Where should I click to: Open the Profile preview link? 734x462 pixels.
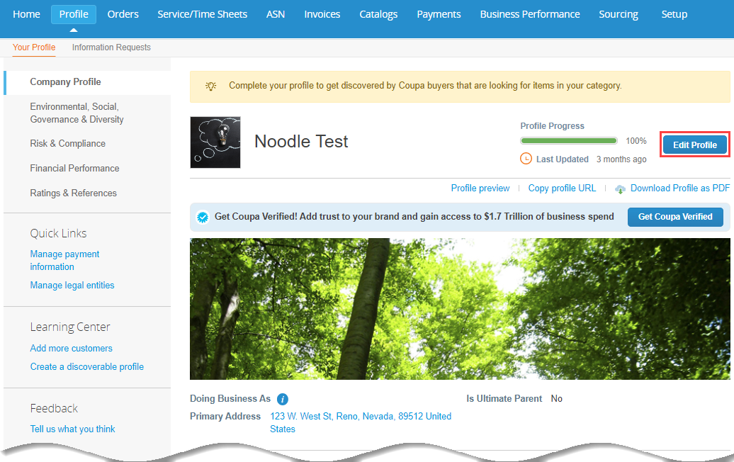(480, 188)
